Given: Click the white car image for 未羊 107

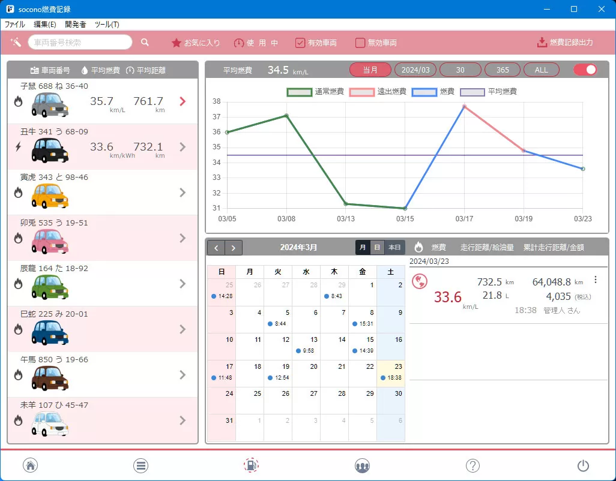Looking at the screenshot, I should pyautogui.click(x=50, y=423).
